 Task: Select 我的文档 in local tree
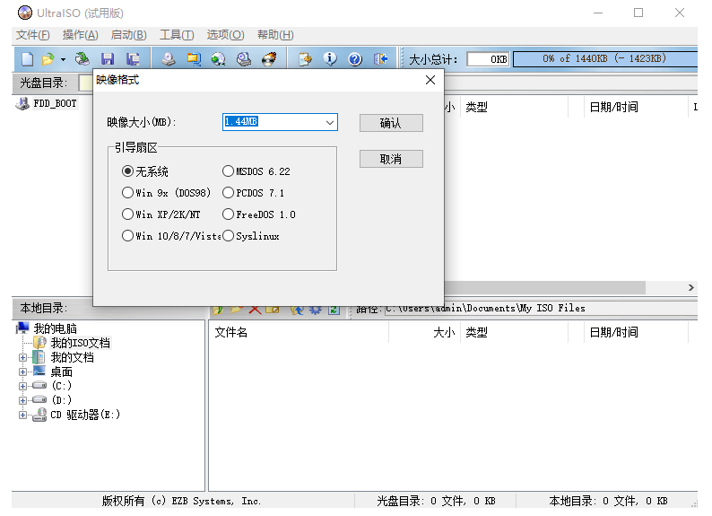73,357
